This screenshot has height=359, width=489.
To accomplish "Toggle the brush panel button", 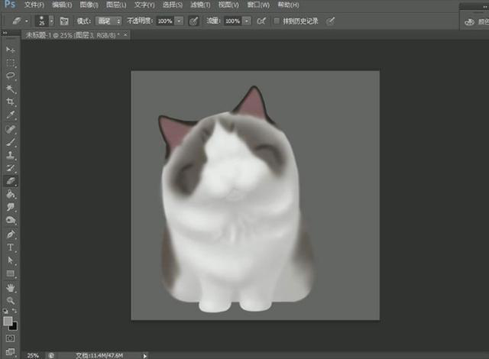I will coord(64,21).
